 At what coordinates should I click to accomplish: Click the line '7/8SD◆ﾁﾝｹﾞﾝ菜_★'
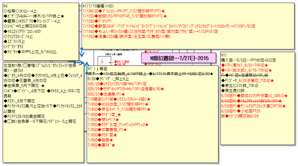point(104,114)
